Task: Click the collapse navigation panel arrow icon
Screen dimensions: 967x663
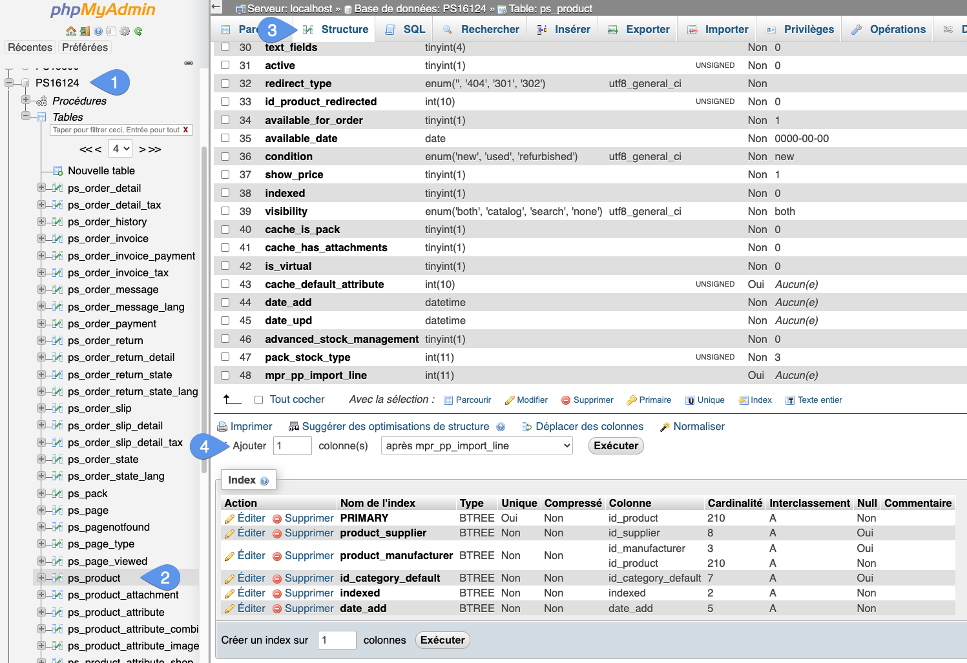Action: tap(216, 7)
